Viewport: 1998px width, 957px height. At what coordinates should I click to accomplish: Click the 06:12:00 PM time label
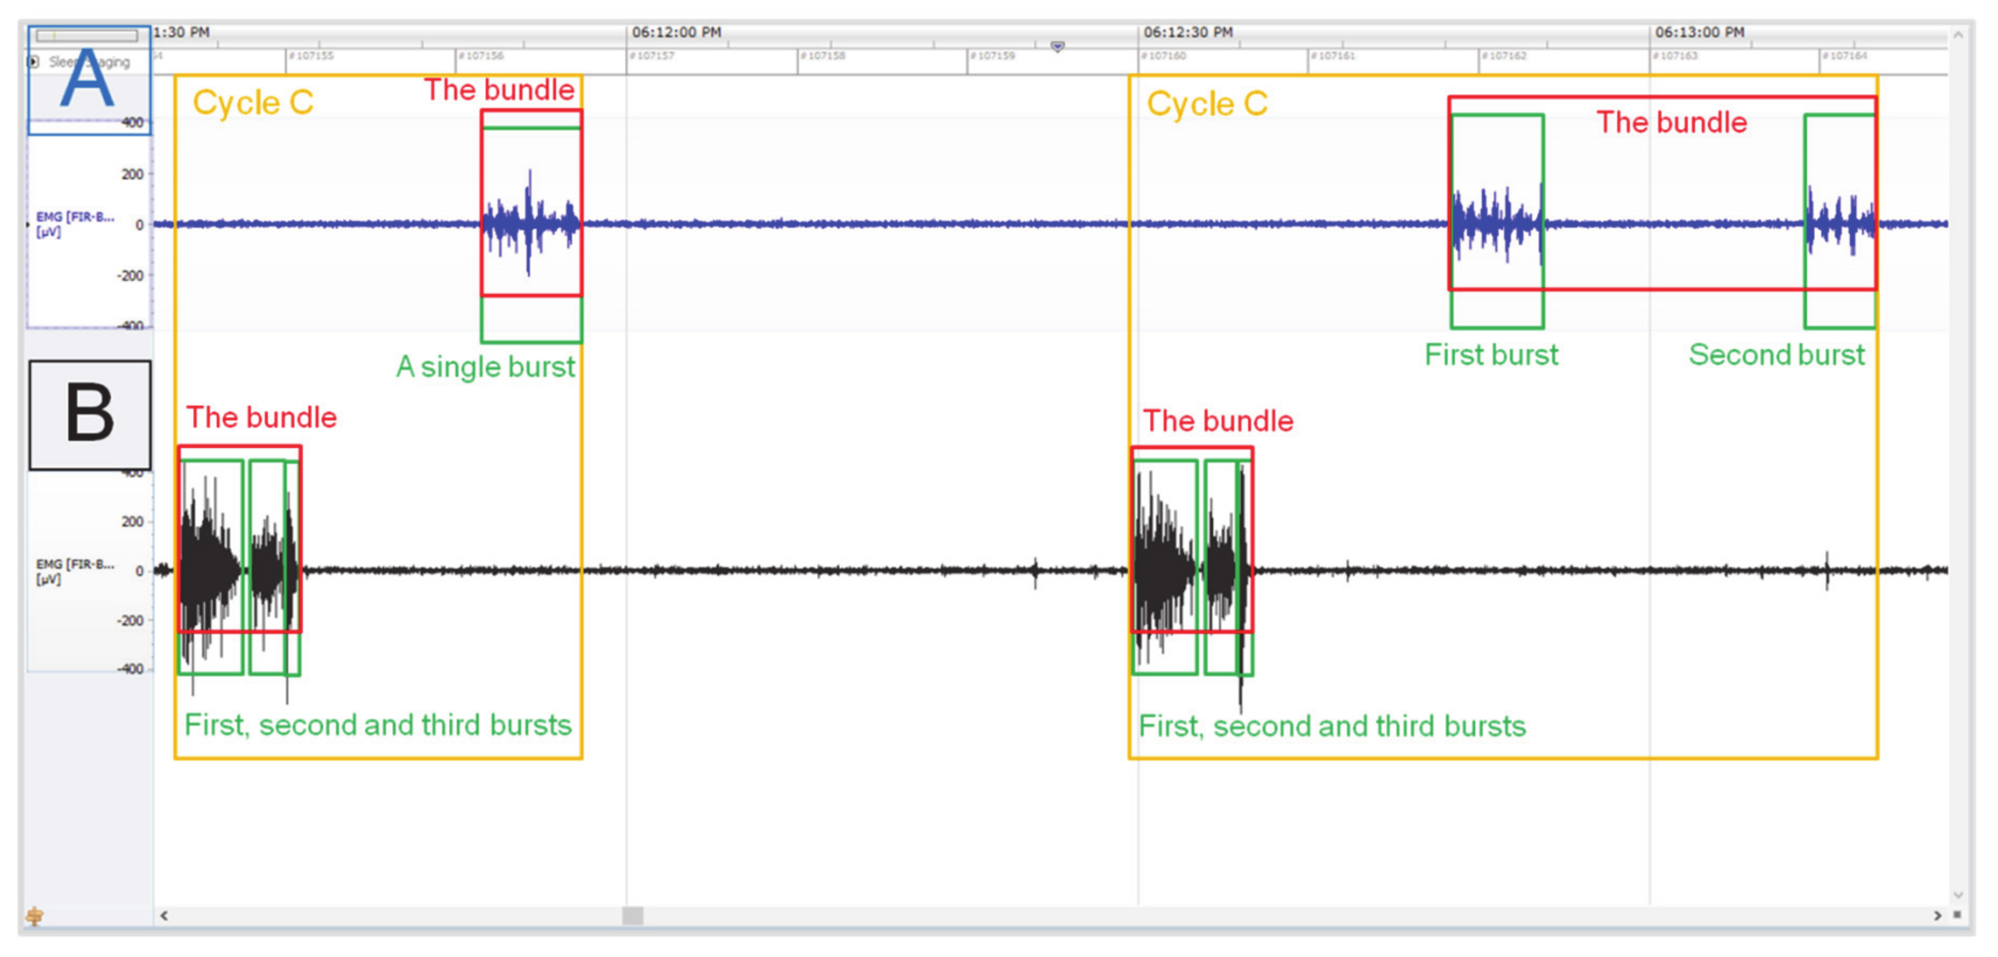click(x=676, y=32)
